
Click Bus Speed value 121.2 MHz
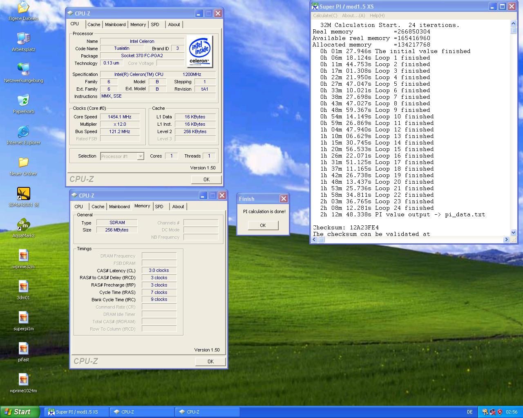[120, 131]
